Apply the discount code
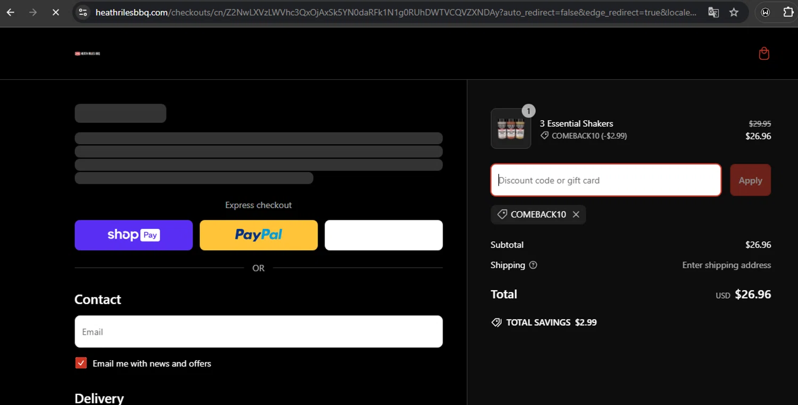 click(750, 180)
